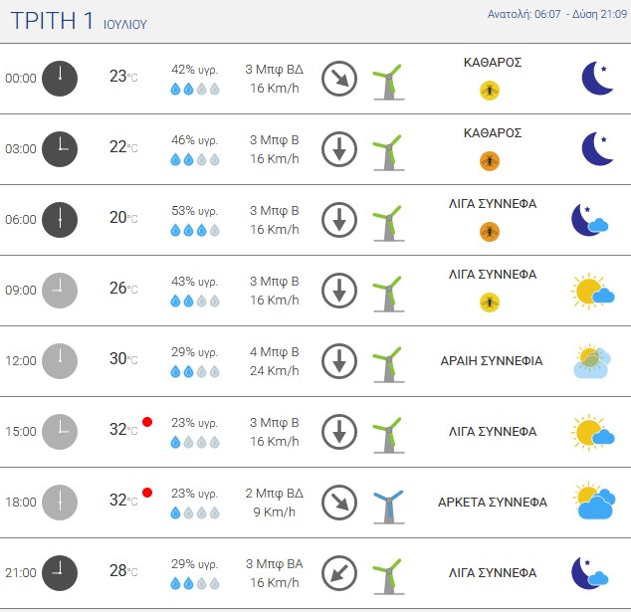Click the 4 Μπφ Β 24 Km/h wind text
631x612 pixels.
click(275, 361)
